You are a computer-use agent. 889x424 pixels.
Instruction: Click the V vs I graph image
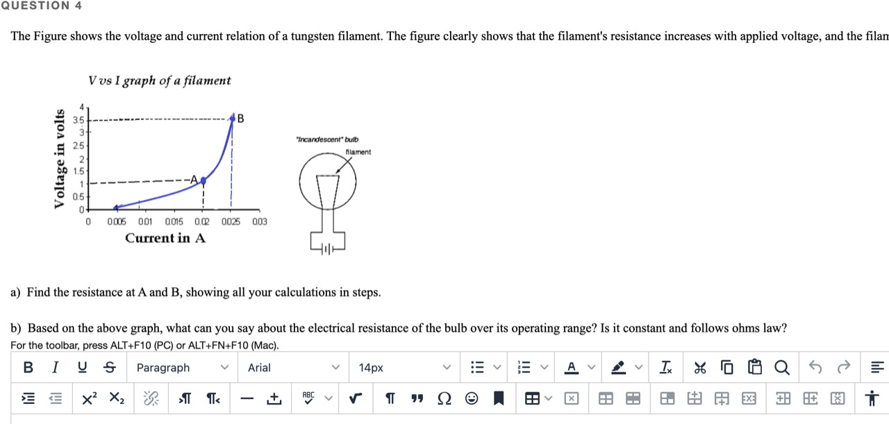tap(160, 160)
